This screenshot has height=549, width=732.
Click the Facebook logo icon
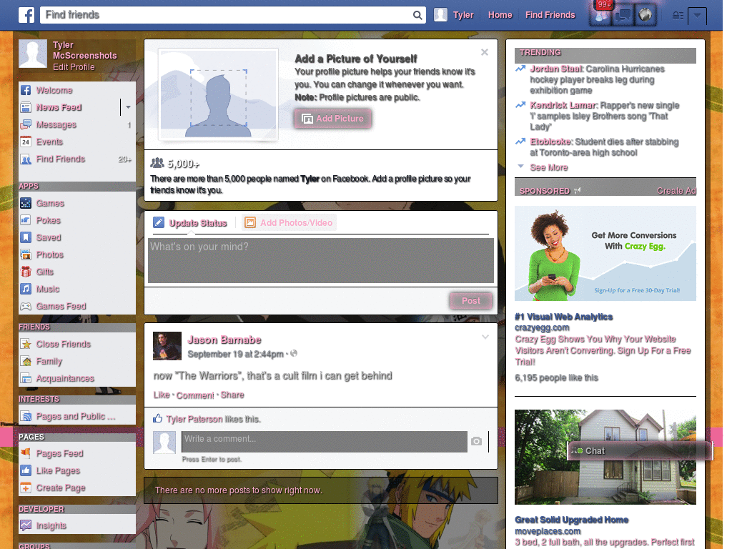(27, 15)
